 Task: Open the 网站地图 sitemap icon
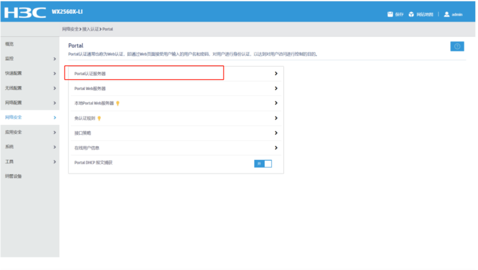(x=411, y=14)
